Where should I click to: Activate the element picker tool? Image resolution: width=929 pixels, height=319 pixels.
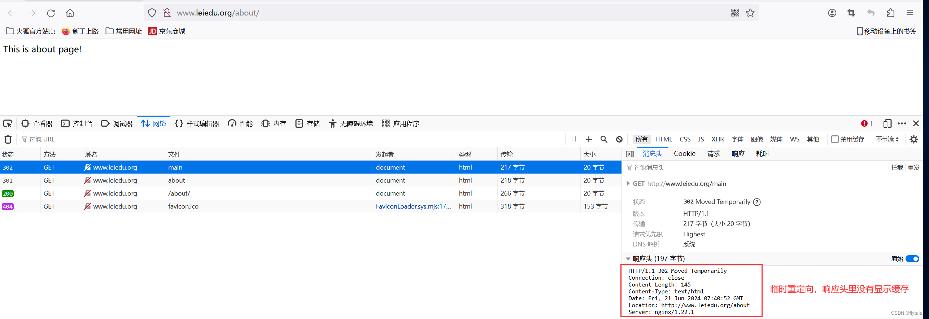(8, 124)
